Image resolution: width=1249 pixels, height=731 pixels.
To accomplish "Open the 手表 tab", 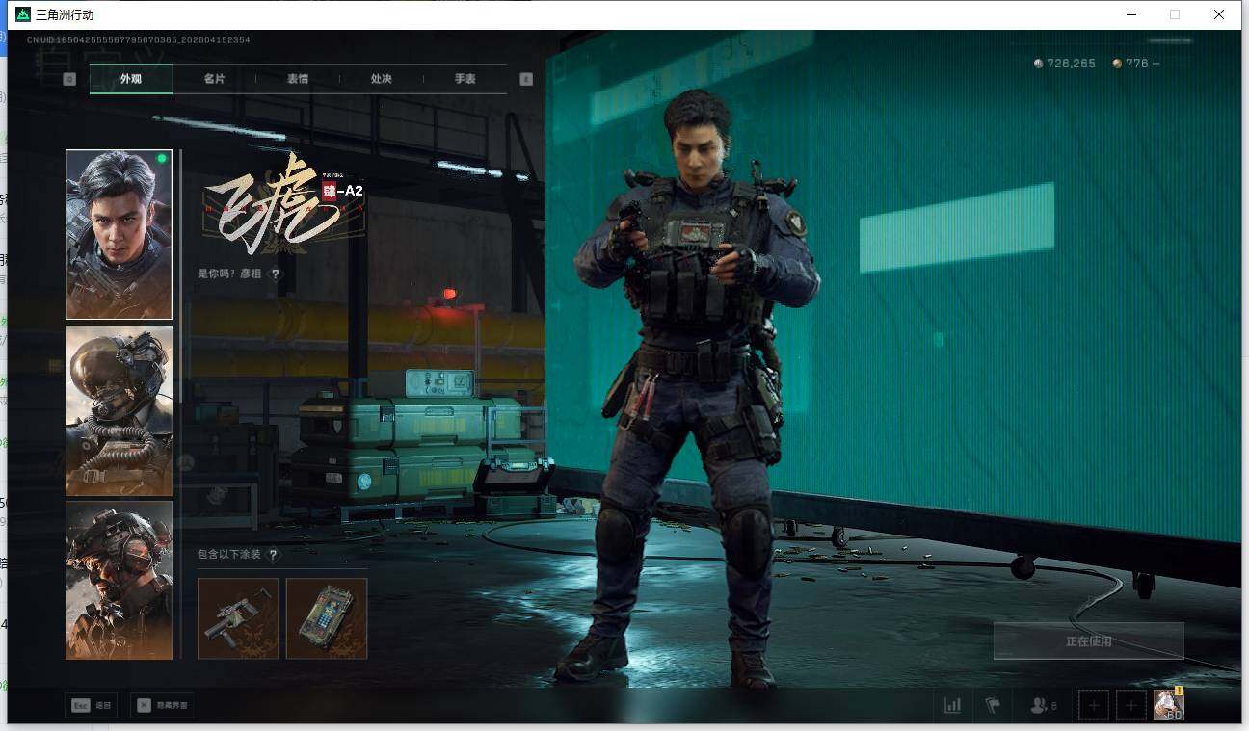I will (465, 79).
